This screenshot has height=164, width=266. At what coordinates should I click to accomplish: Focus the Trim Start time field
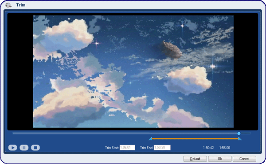pos(127,147)
